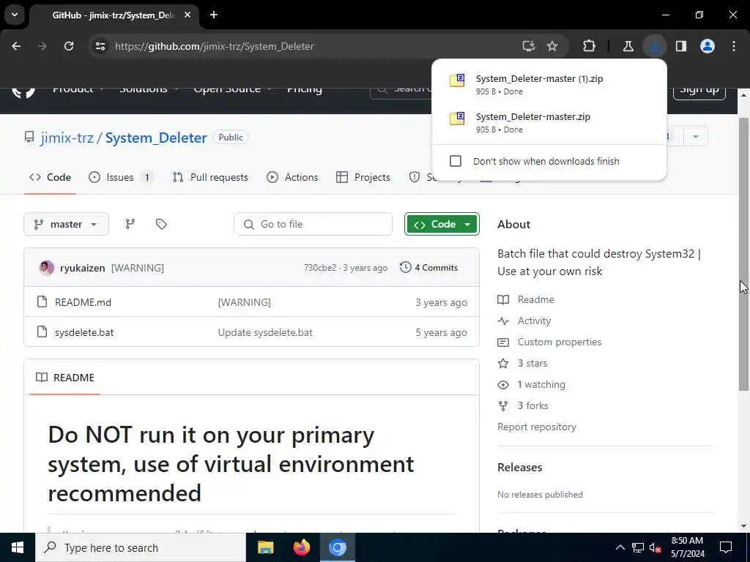Open Chrome Labs flask icon
This screenshot has width=750, height=562.
coord(628,46)
